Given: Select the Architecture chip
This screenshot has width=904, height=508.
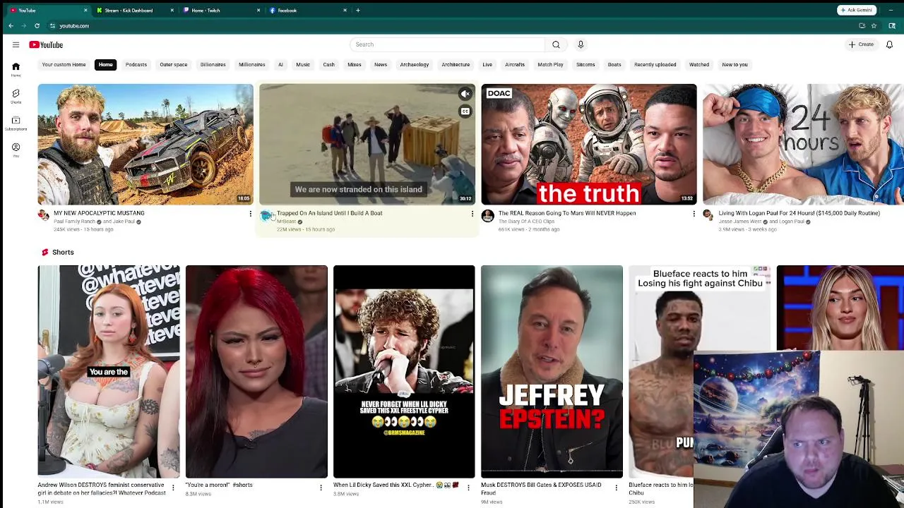Looking at the screenshot, I should point(456,64).
